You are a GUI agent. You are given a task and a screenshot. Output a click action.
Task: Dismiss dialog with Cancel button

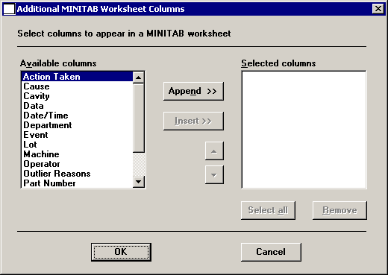(x=271, y=252)
